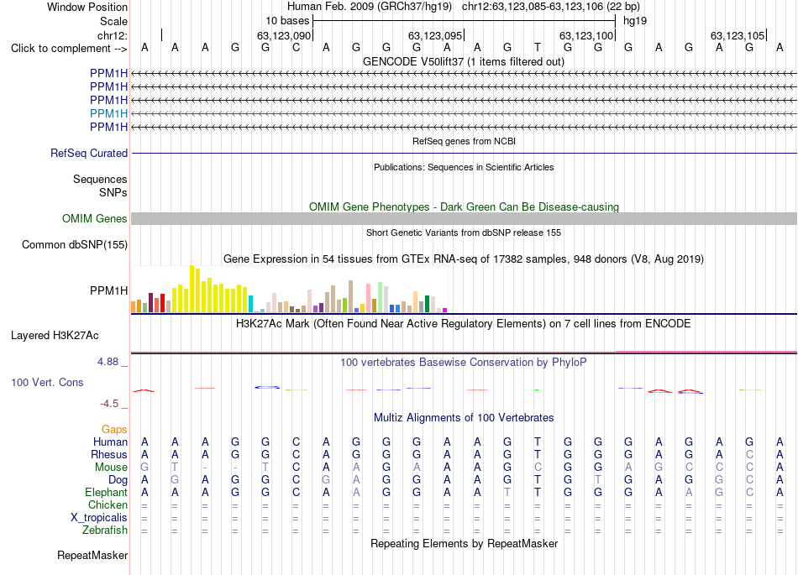This screenshot has height=575, width=798.
Task: Click the 'Click to complement -->' label
Action: tap(69, 49)
